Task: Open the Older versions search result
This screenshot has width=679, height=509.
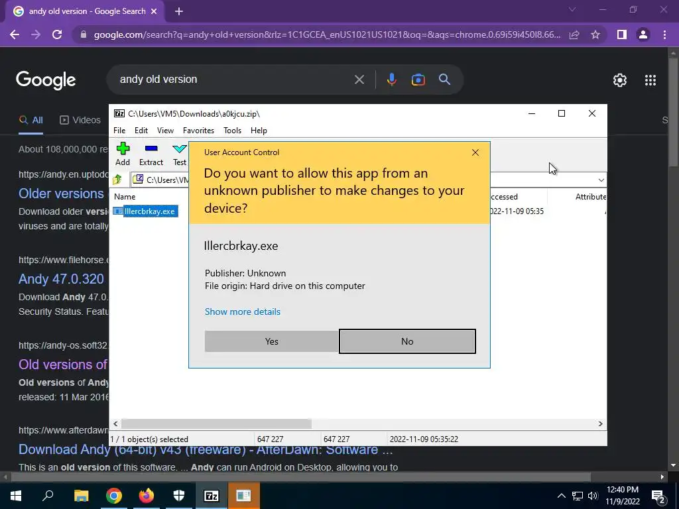Action: pyautogui.click(x=61, y=194)
